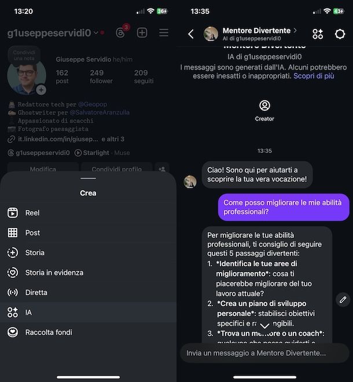Choose the IA option in Crea list
Viewport: 353px width, 382px height.
tap(88, 313)
